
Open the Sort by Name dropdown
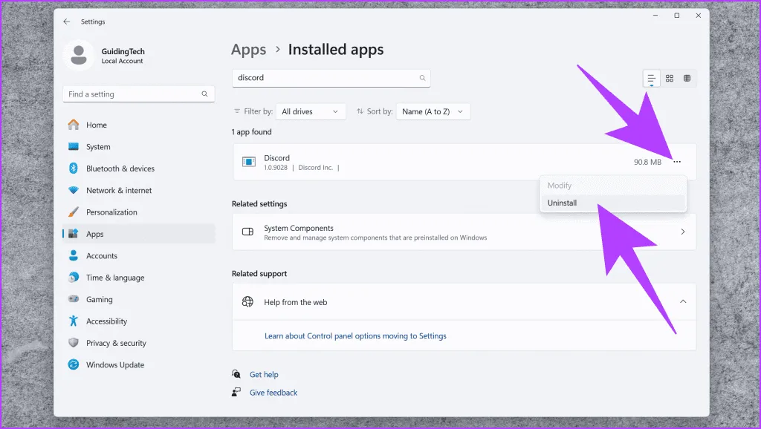(x=433, y=111)
